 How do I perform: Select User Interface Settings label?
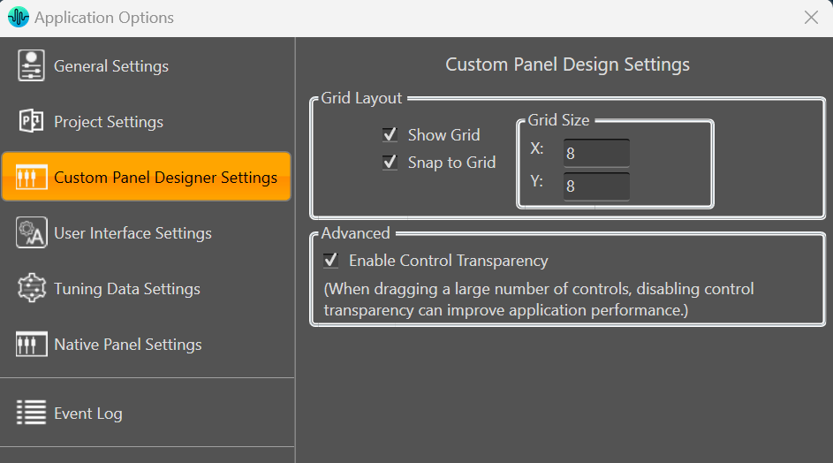click(x=133, y=233)
